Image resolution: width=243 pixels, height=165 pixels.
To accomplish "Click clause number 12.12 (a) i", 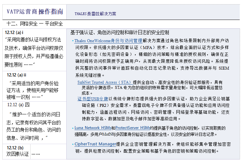I will 14,33.
